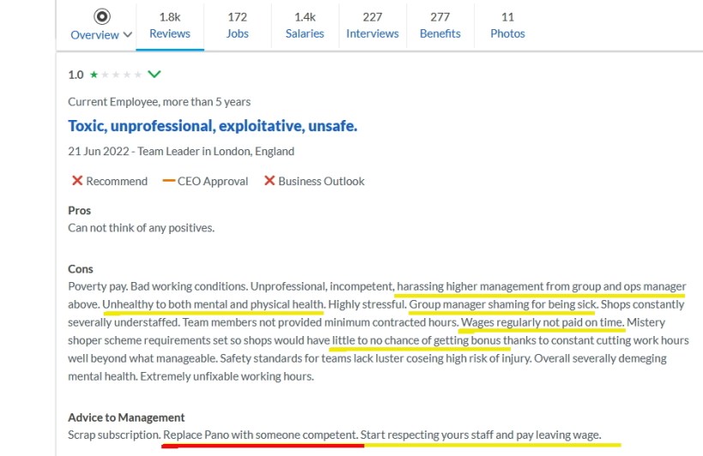Click the green star in the rating
Screen dimensions: 703x456
click(x=93, y=75)
